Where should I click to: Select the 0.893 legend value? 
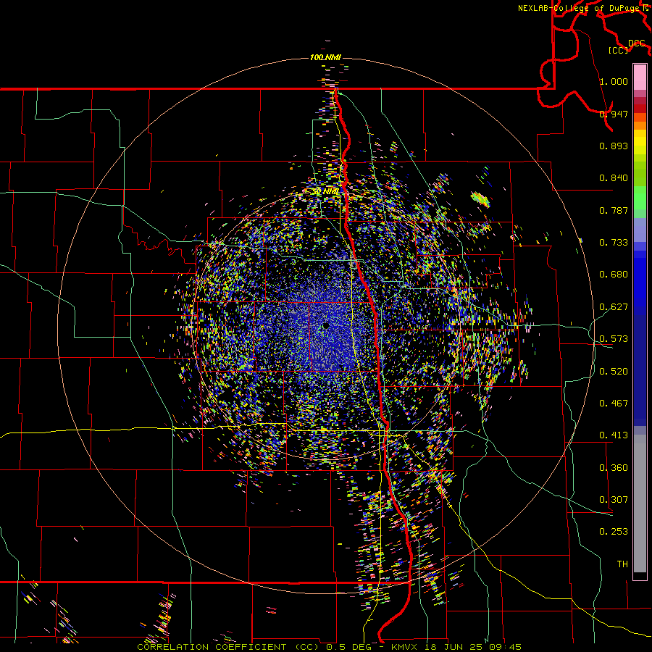[x=614, y=146]
